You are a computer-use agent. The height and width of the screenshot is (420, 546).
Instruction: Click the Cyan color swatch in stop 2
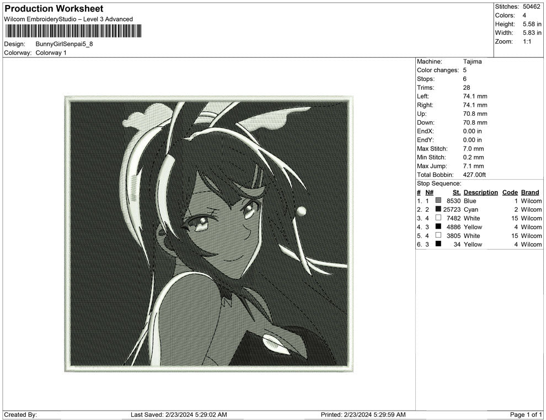(438, 209)
